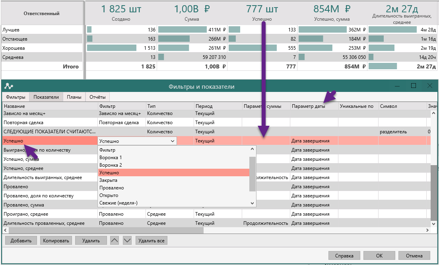The height and width of the screenshot is (265, 439).
Task: Go to the Планы tab
Action: point(74,97)
